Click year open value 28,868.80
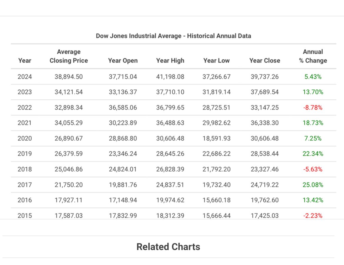This screenshot has height=265, width=344. point(123,139)
